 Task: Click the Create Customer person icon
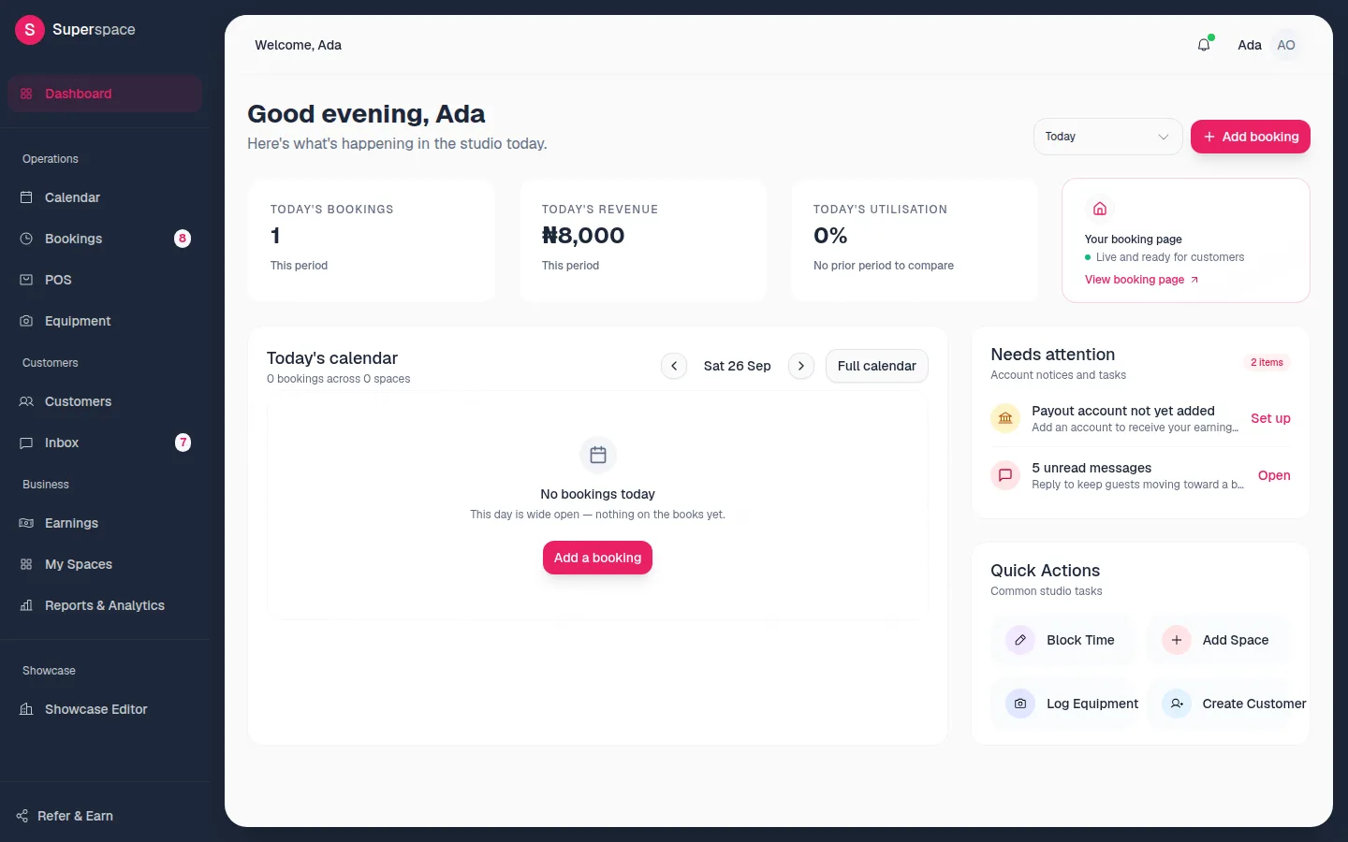coord(1177,704)
